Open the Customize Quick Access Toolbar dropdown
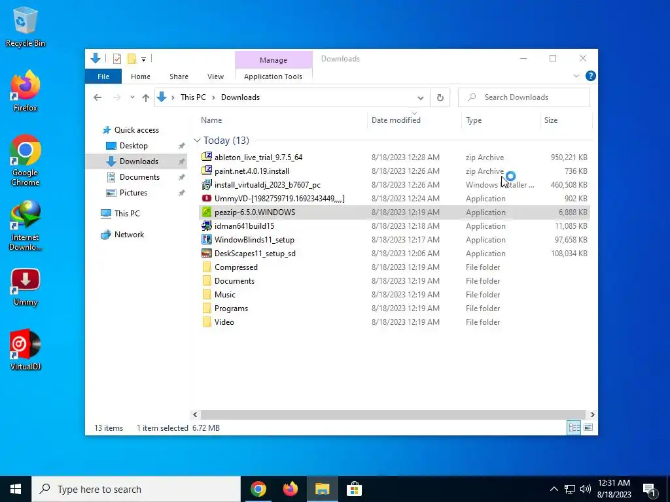The height and width of the screenshot is (502, 670). 143,59
